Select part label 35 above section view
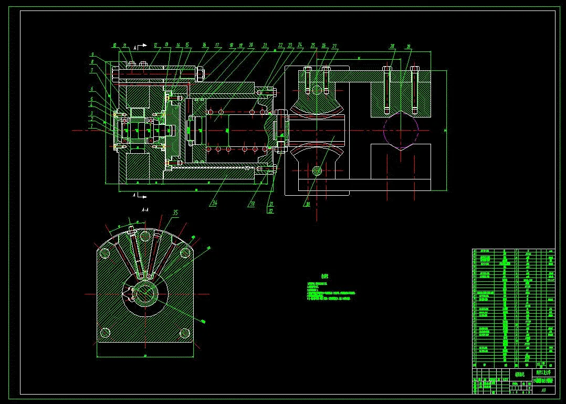566x404 pixels. 175,212
